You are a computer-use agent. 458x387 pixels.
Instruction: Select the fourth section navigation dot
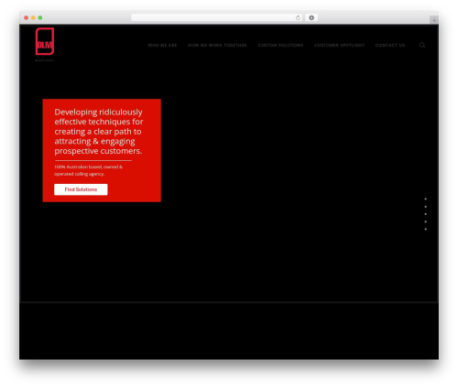[425, 221]
